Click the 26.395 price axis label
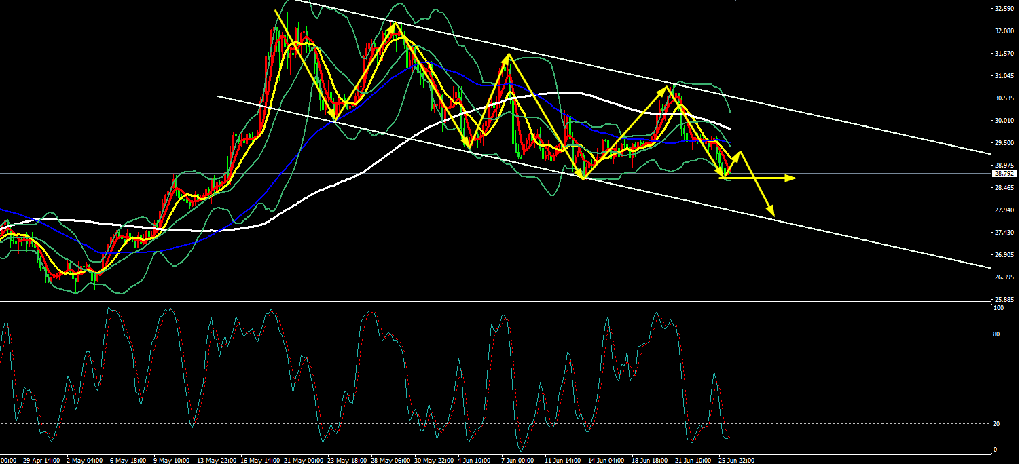Viewport: 1020px width, 464px height. 1004,277
